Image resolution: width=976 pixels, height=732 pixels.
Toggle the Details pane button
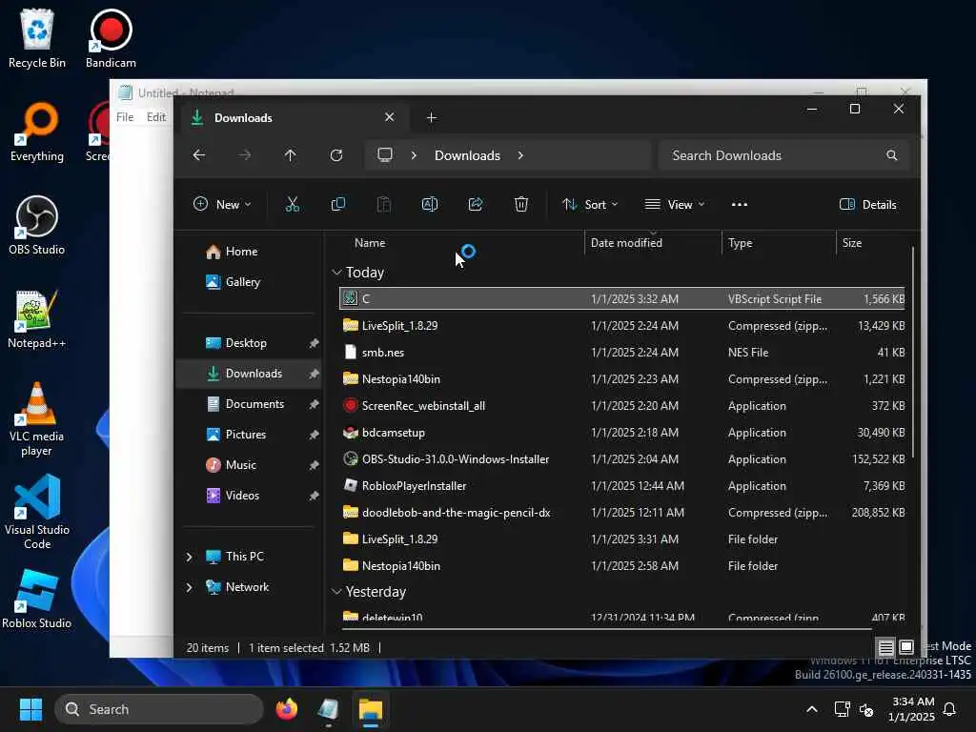[867, 204]
